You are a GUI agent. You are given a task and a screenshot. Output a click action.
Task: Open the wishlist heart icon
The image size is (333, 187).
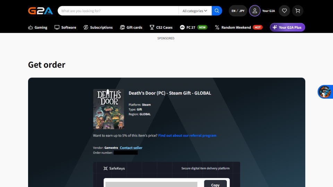[284, 11]
